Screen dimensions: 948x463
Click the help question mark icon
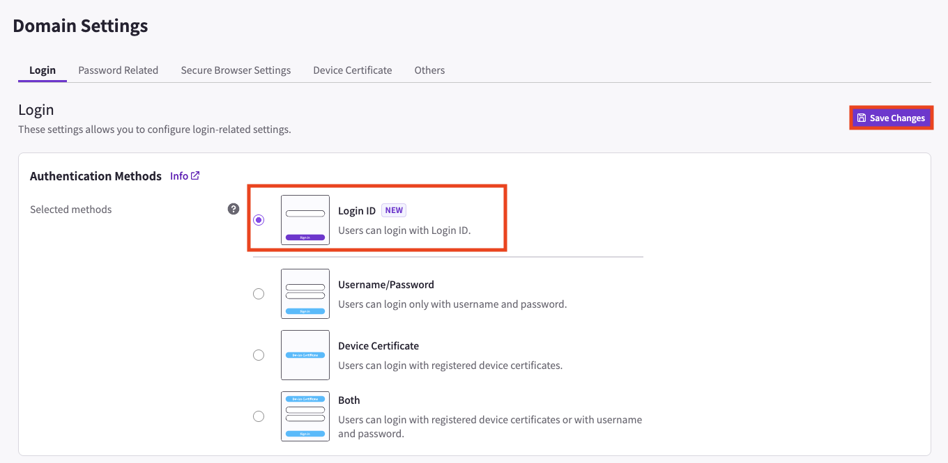click(234, 209)
